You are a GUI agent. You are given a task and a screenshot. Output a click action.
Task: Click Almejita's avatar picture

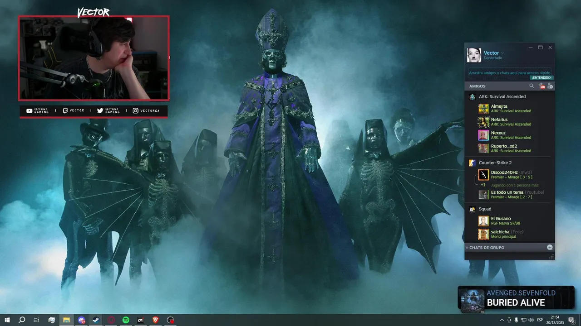(x=483, y=109)
